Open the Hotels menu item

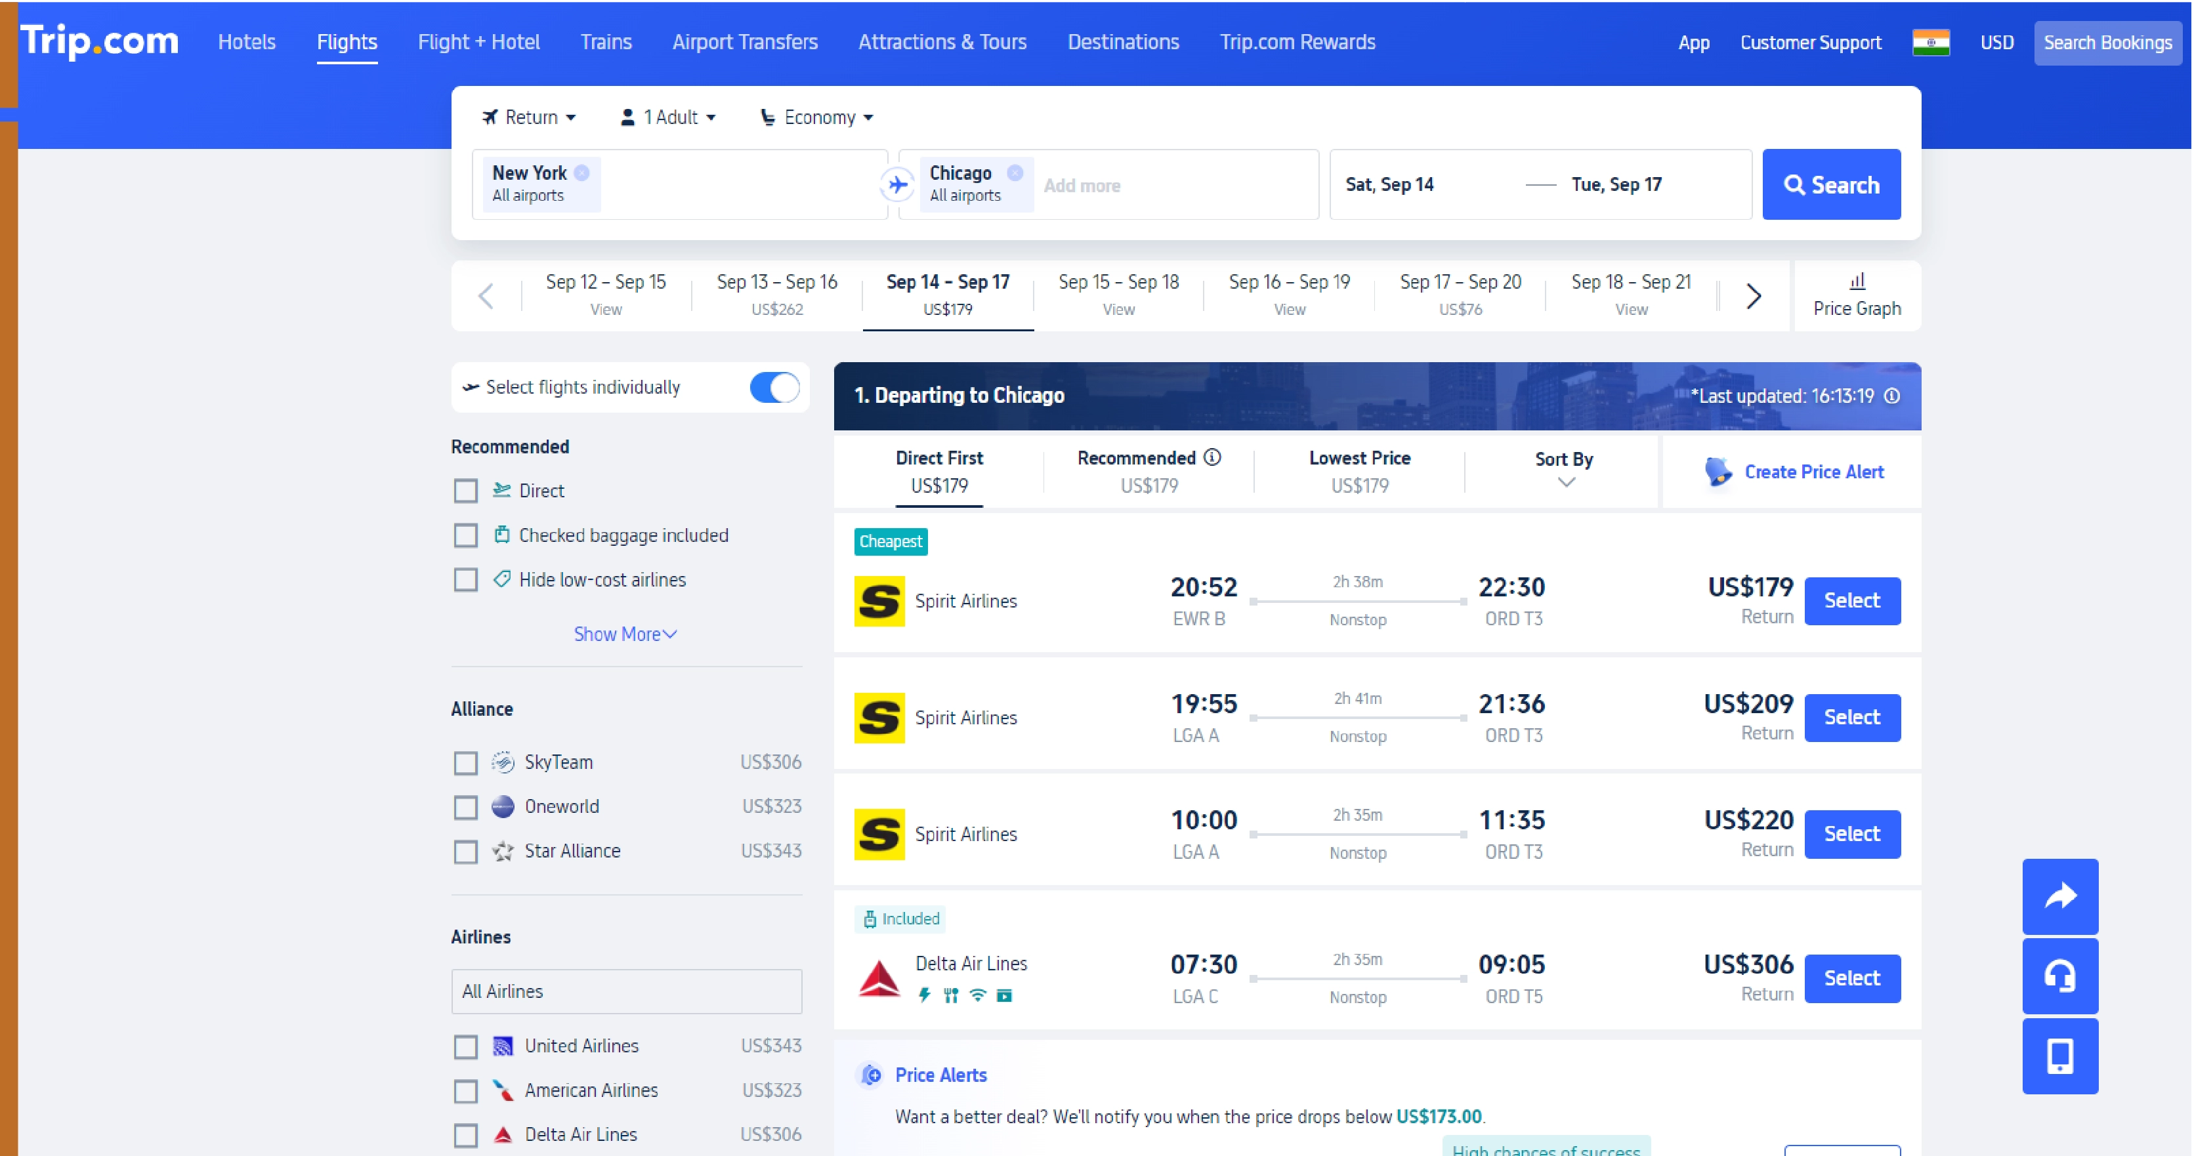[246, 41]
